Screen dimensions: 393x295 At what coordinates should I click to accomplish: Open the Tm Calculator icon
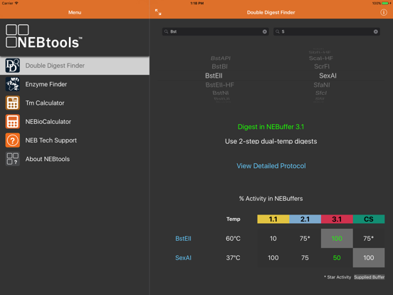tap(13, 103)
